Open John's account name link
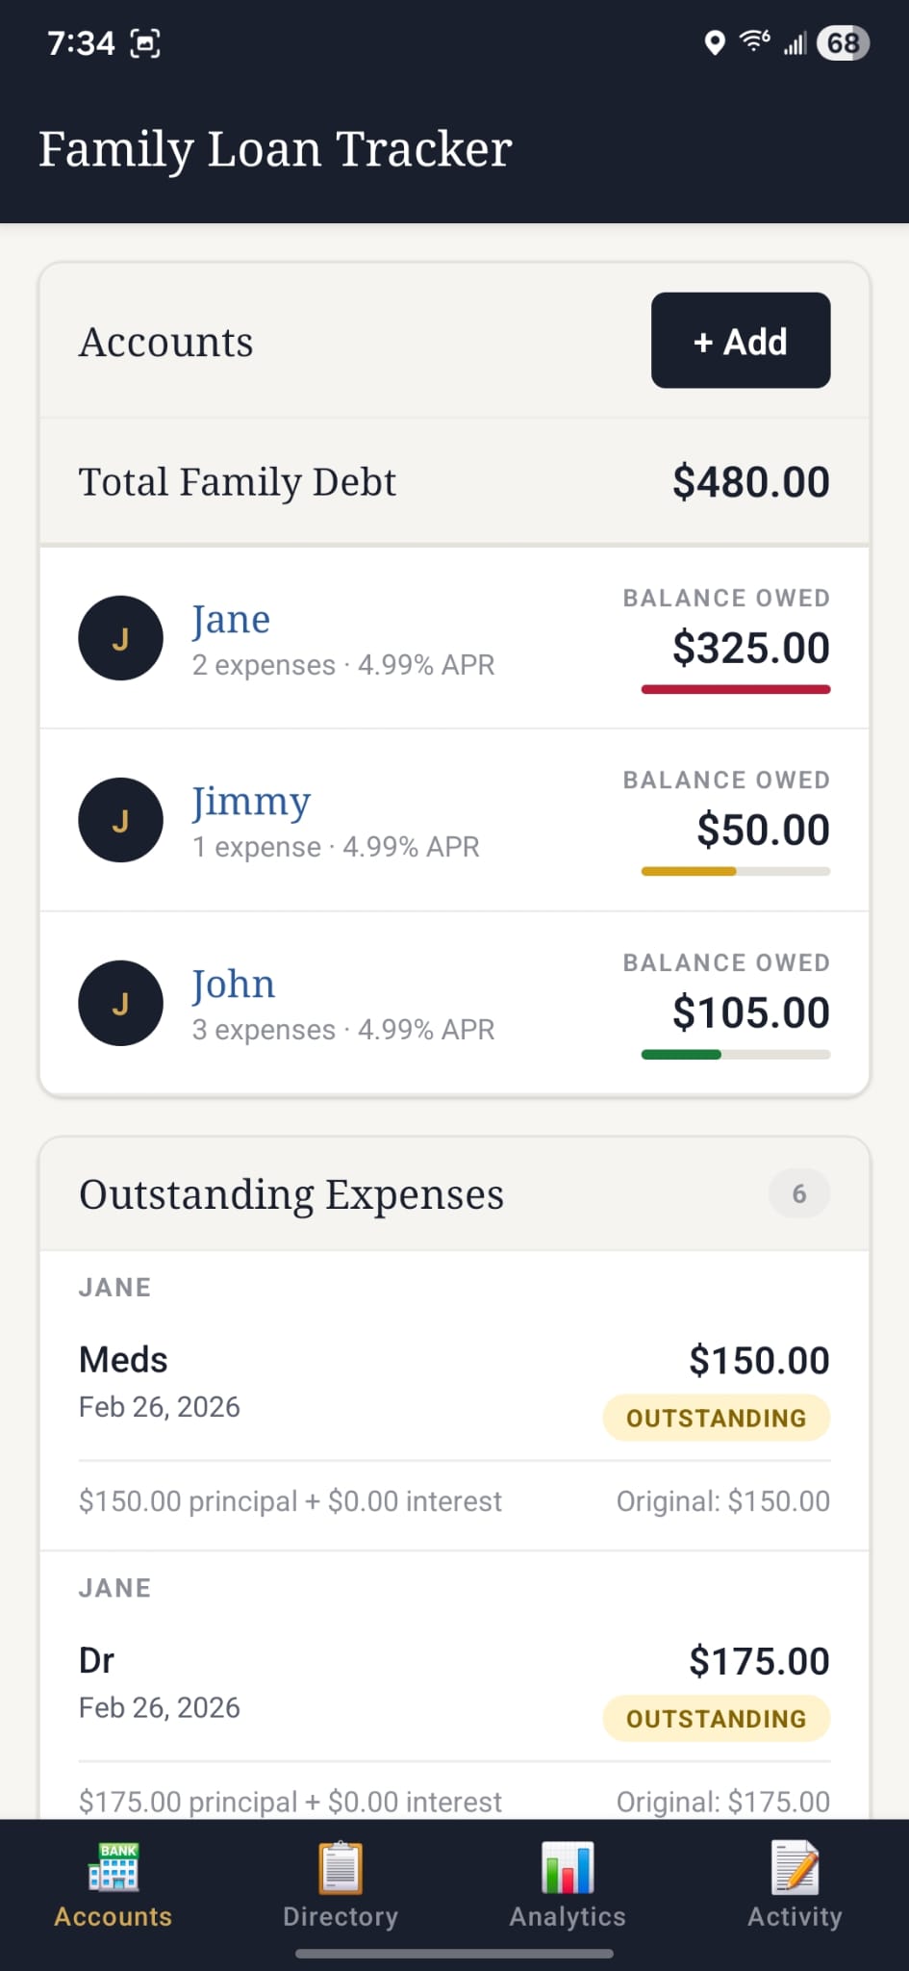 (234, 984)
